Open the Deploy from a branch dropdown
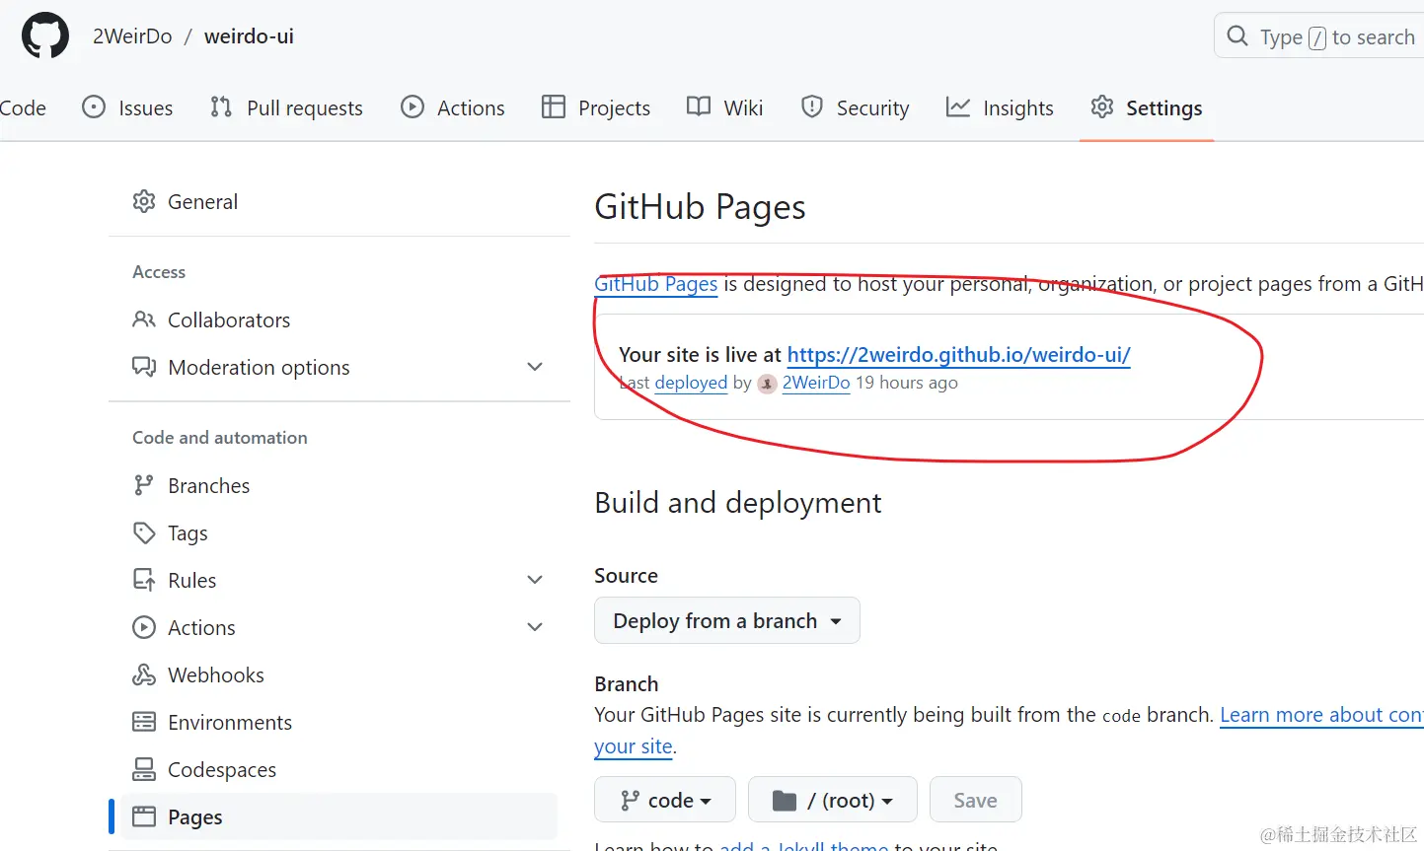The height and width of the screenshot is (851, 1424). [x=727, y=620]
